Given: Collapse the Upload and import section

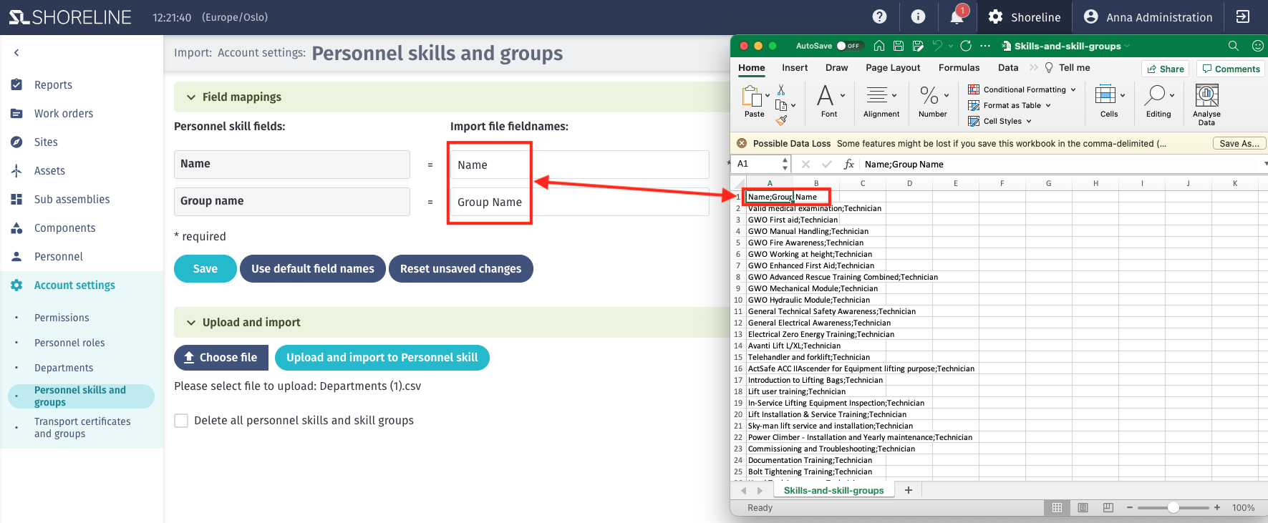Looking at the screenshot, I should point(191,323).
